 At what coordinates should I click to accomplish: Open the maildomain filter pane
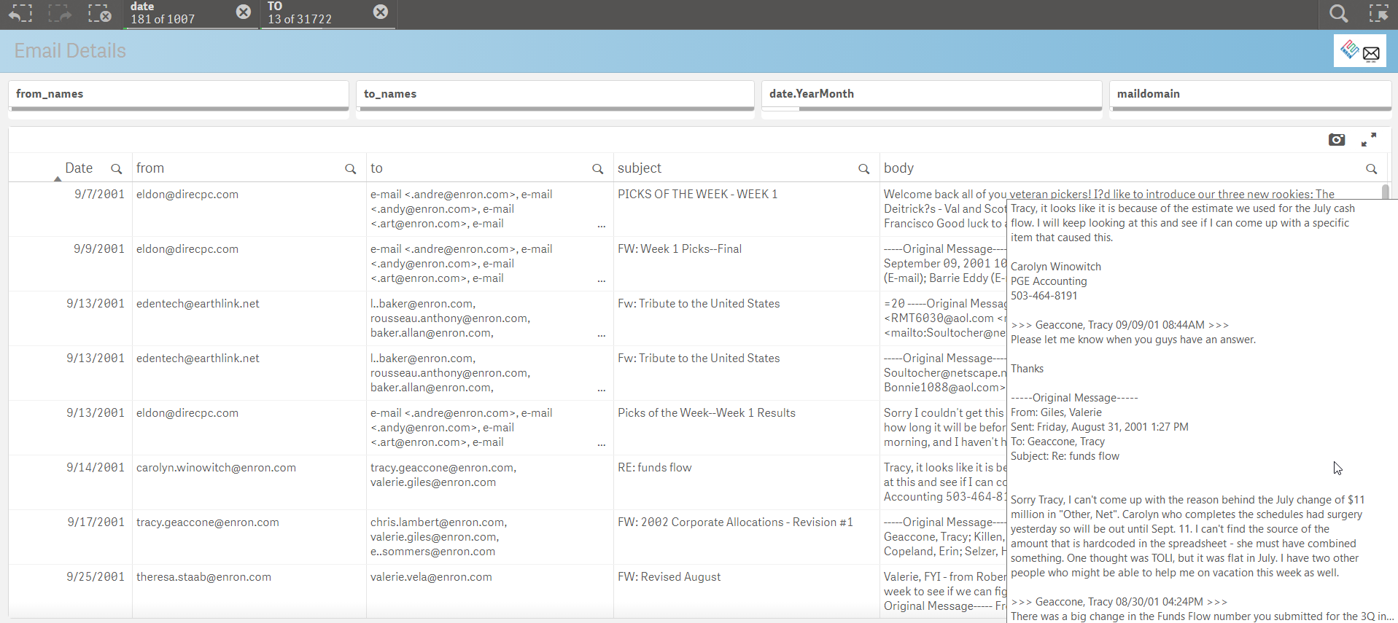[x=1251, y=96]
